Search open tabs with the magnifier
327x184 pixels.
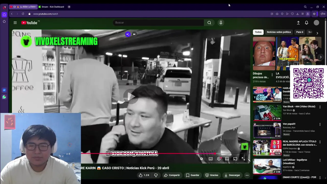[x=305, y=7]
